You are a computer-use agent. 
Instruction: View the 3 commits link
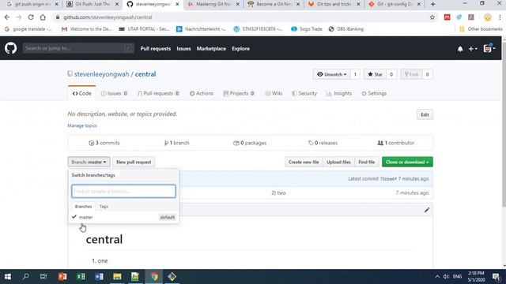pos(104,143)
